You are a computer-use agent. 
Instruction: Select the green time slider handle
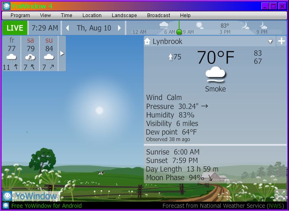pyautogui.click(x=179, y=32)
